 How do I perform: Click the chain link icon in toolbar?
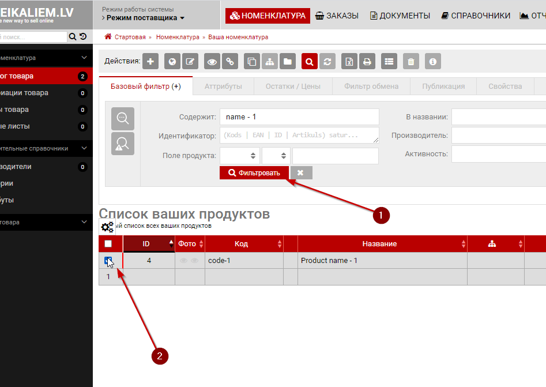click(230, 61)
